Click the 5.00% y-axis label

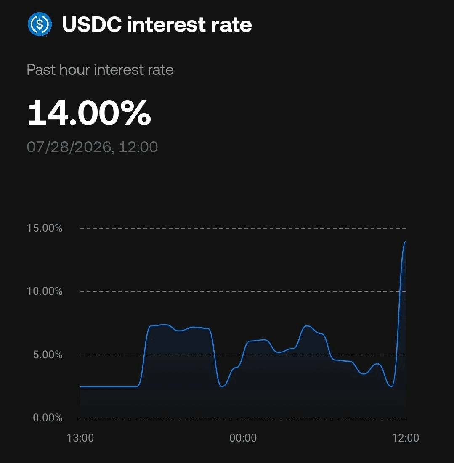click(48, 355)
